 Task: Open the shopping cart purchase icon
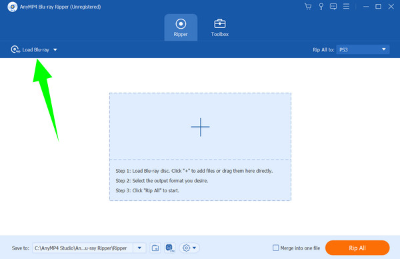(x=308, y=7)
